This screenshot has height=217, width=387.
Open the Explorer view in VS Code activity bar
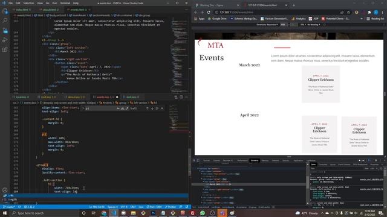[x=5, y=11]
